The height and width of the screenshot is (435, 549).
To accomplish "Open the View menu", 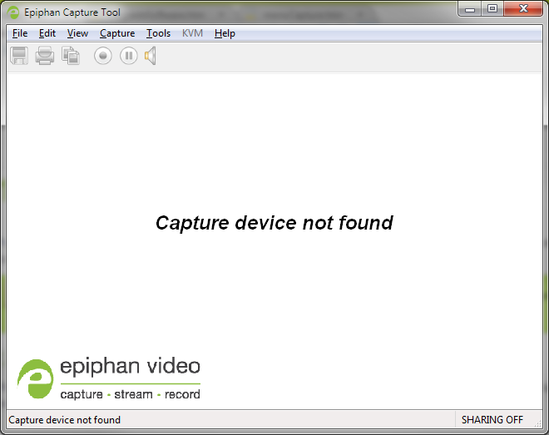I will (x=77, y=33).
